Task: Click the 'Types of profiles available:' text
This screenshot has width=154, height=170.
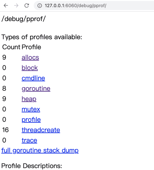Action: coord(42,37)
